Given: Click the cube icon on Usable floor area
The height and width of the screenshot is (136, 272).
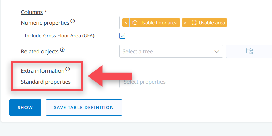Looking at the screenshot, I should (135, 23).
